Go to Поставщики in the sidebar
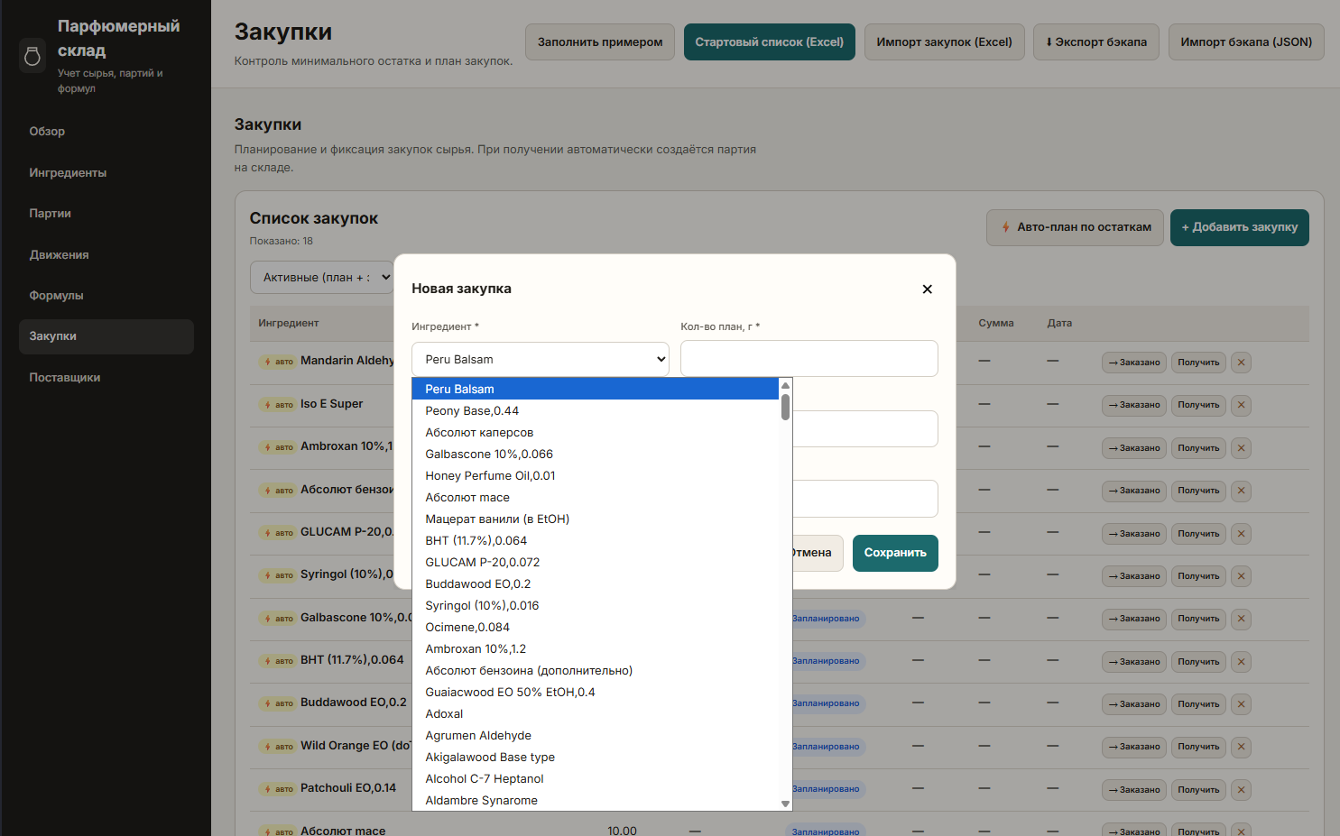Screen dimensions: 1340x836 [x=65, y=378]
